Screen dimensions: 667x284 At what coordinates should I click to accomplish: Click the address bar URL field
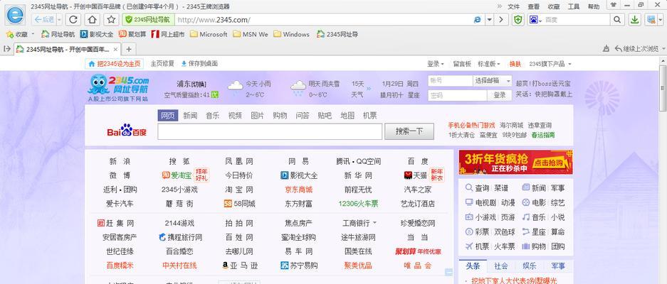pyautogui.click(x=323, y=20)
